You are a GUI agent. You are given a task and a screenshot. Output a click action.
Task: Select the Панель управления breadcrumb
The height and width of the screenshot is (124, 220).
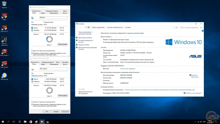(x=98, y=28)
